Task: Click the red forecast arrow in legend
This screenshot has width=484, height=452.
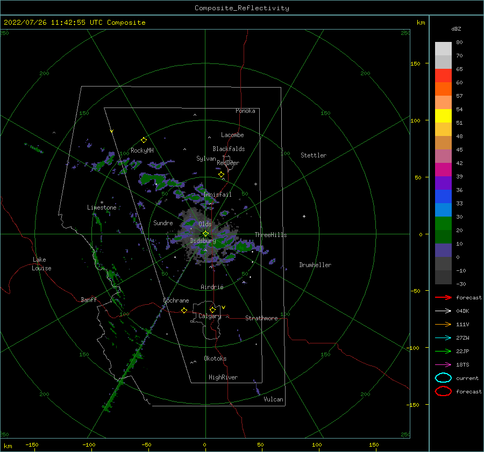Action: click(443, 297)
